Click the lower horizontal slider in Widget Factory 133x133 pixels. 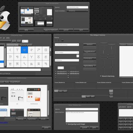[108, 58]
